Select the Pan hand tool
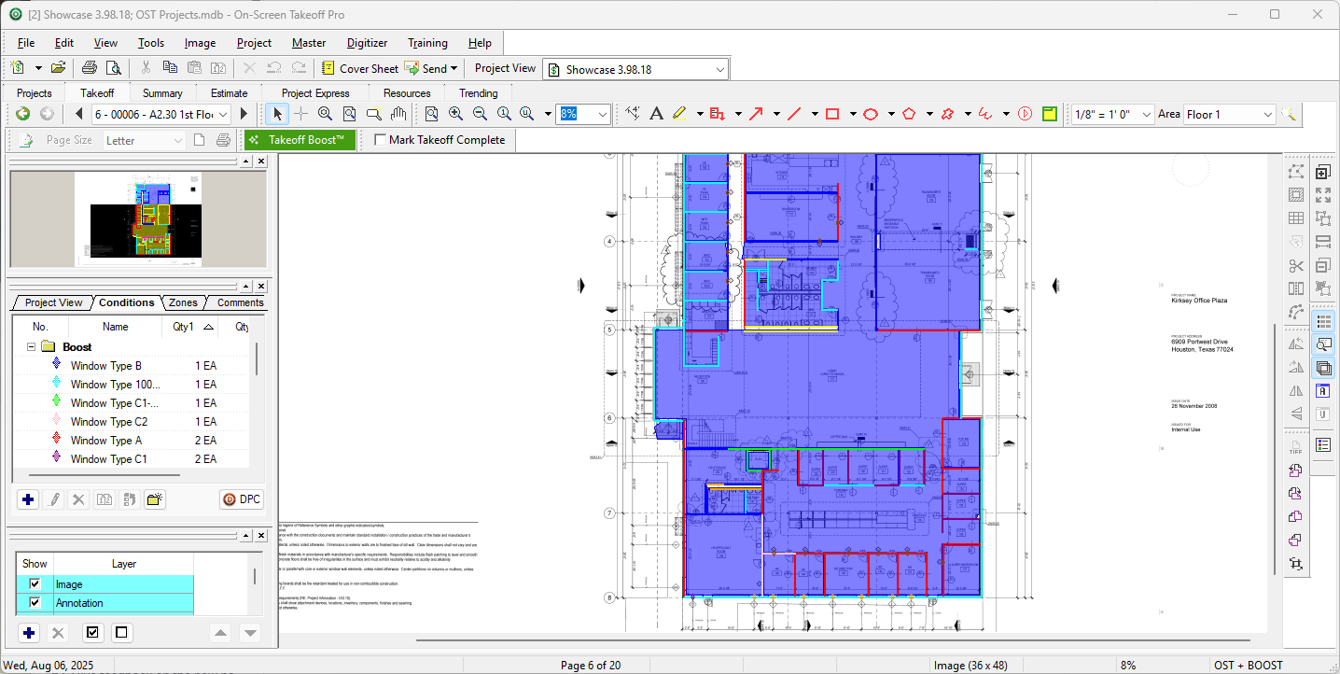1340x674 pixels. click(398, 114)
